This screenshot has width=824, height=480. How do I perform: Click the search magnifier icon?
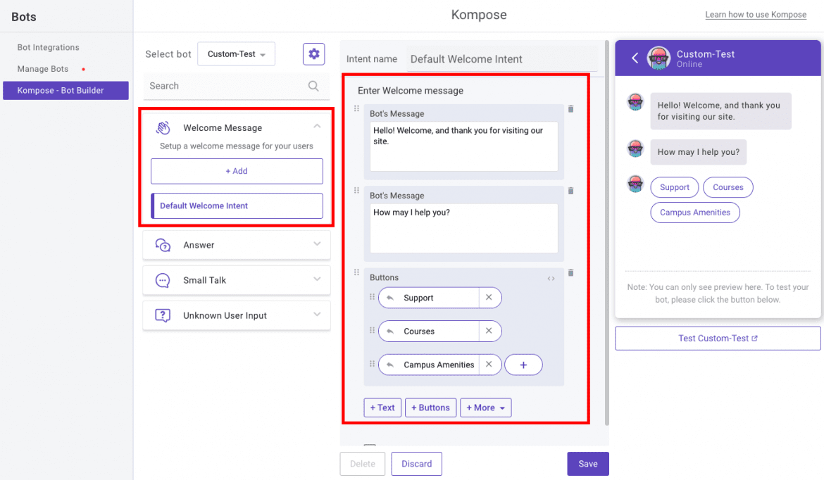click(312, 85)
